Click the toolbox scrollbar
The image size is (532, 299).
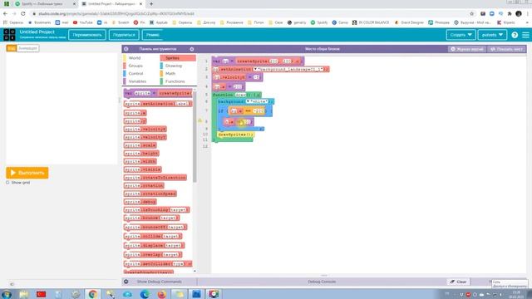[195, 137]
